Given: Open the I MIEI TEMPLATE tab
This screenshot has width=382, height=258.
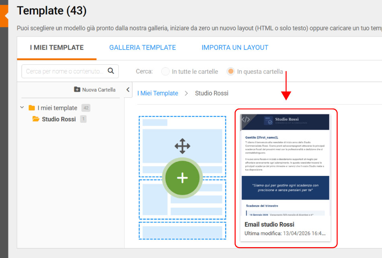Looking at the screenshot, I should tap(57, 47).
